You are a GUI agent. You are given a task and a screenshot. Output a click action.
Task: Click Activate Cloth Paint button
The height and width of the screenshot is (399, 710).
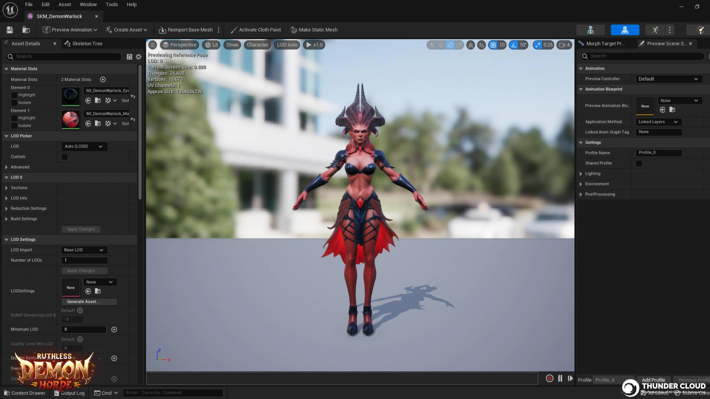pos(256,30)
